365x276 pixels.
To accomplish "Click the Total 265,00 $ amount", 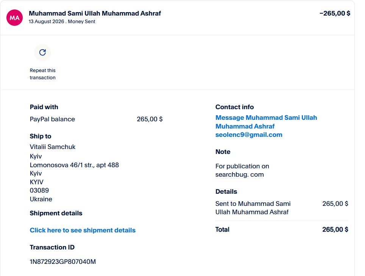I will 335,230.
